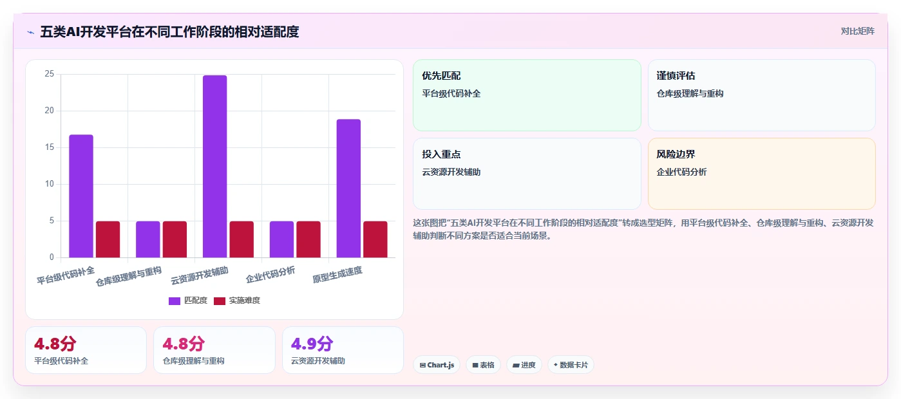Viewport: 901px width, 399px height.
Task: Click 平台级代码补全 text in 优先匹配 card
Action: 451,93
